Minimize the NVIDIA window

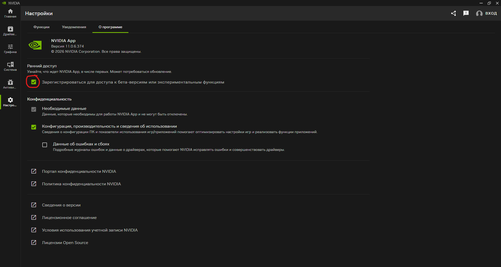pyautogui.click(x=481, y=3)
